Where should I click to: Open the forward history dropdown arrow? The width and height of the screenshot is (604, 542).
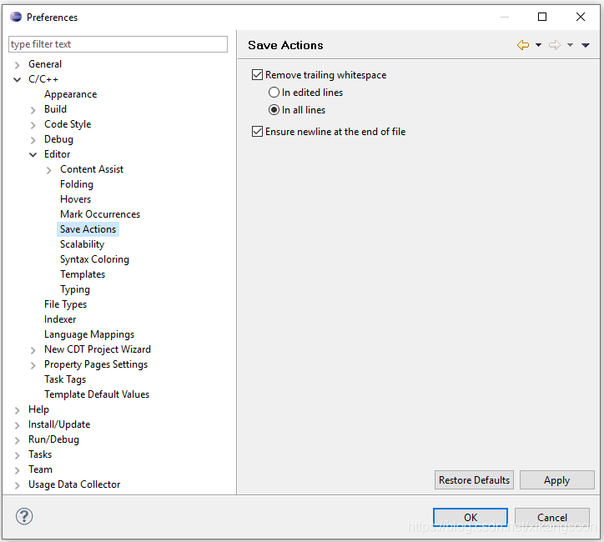click(x=570, y=45)
